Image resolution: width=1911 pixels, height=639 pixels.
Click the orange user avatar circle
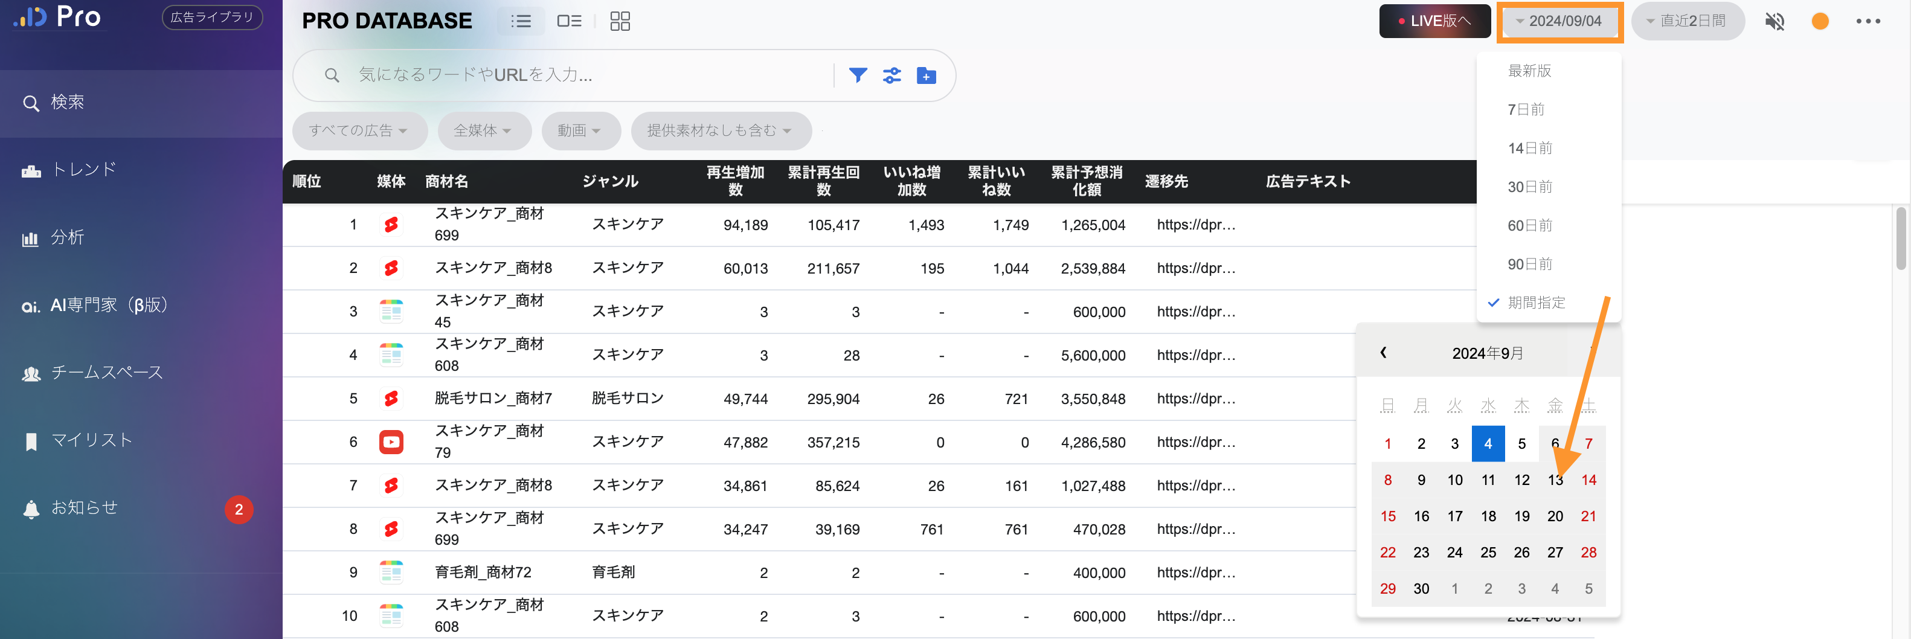tap(1820, 21)
